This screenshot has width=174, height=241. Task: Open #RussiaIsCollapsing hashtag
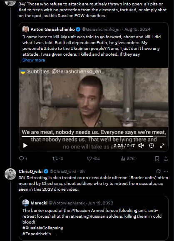(43, 228)
